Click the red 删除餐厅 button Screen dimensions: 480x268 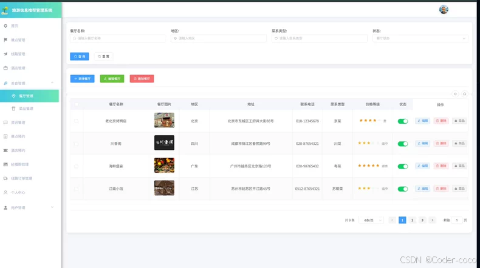[142, 79]
